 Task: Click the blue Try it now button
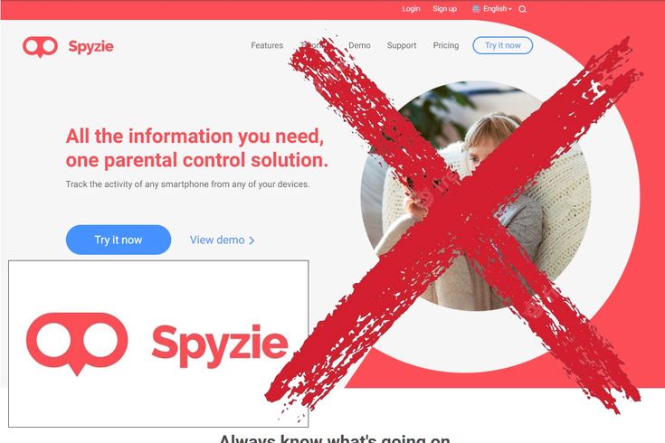click(x=119, y=240)
